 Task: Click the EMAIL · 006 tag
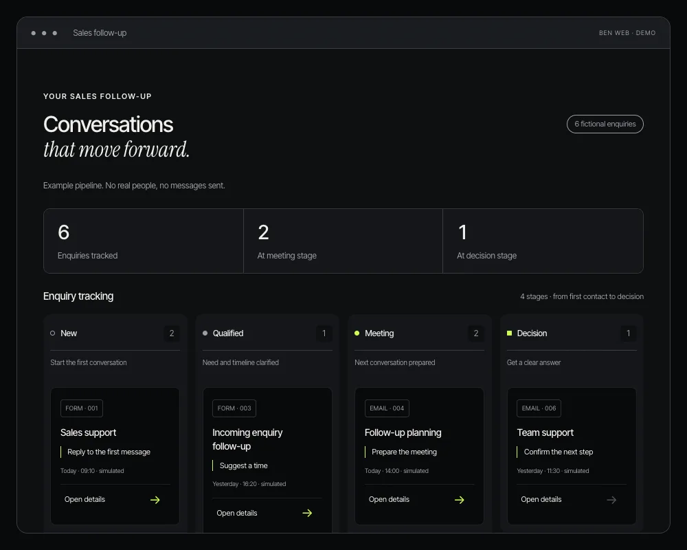(x=539, y=408)
